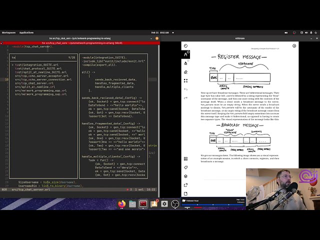The width and height of the screenshot is (320, 240).
Task: Select test/chat_protocol_SUITE.erl in picker
Action: [x=38, y=68]
